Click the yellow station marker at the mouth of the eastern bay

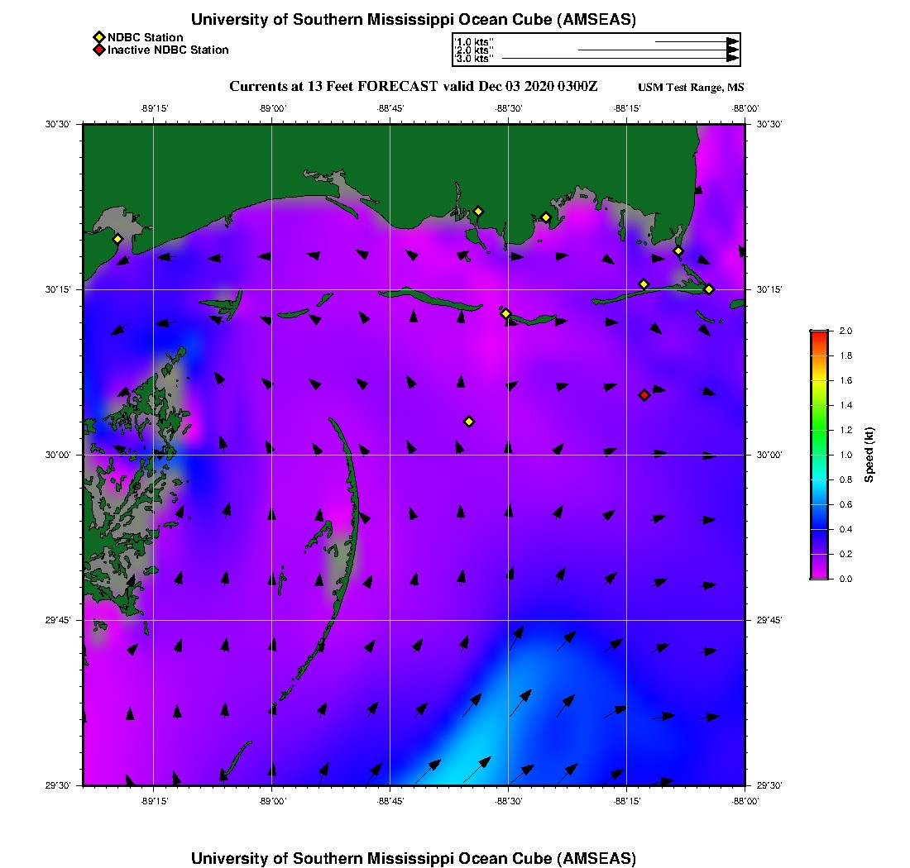click(x=678, y=251)
